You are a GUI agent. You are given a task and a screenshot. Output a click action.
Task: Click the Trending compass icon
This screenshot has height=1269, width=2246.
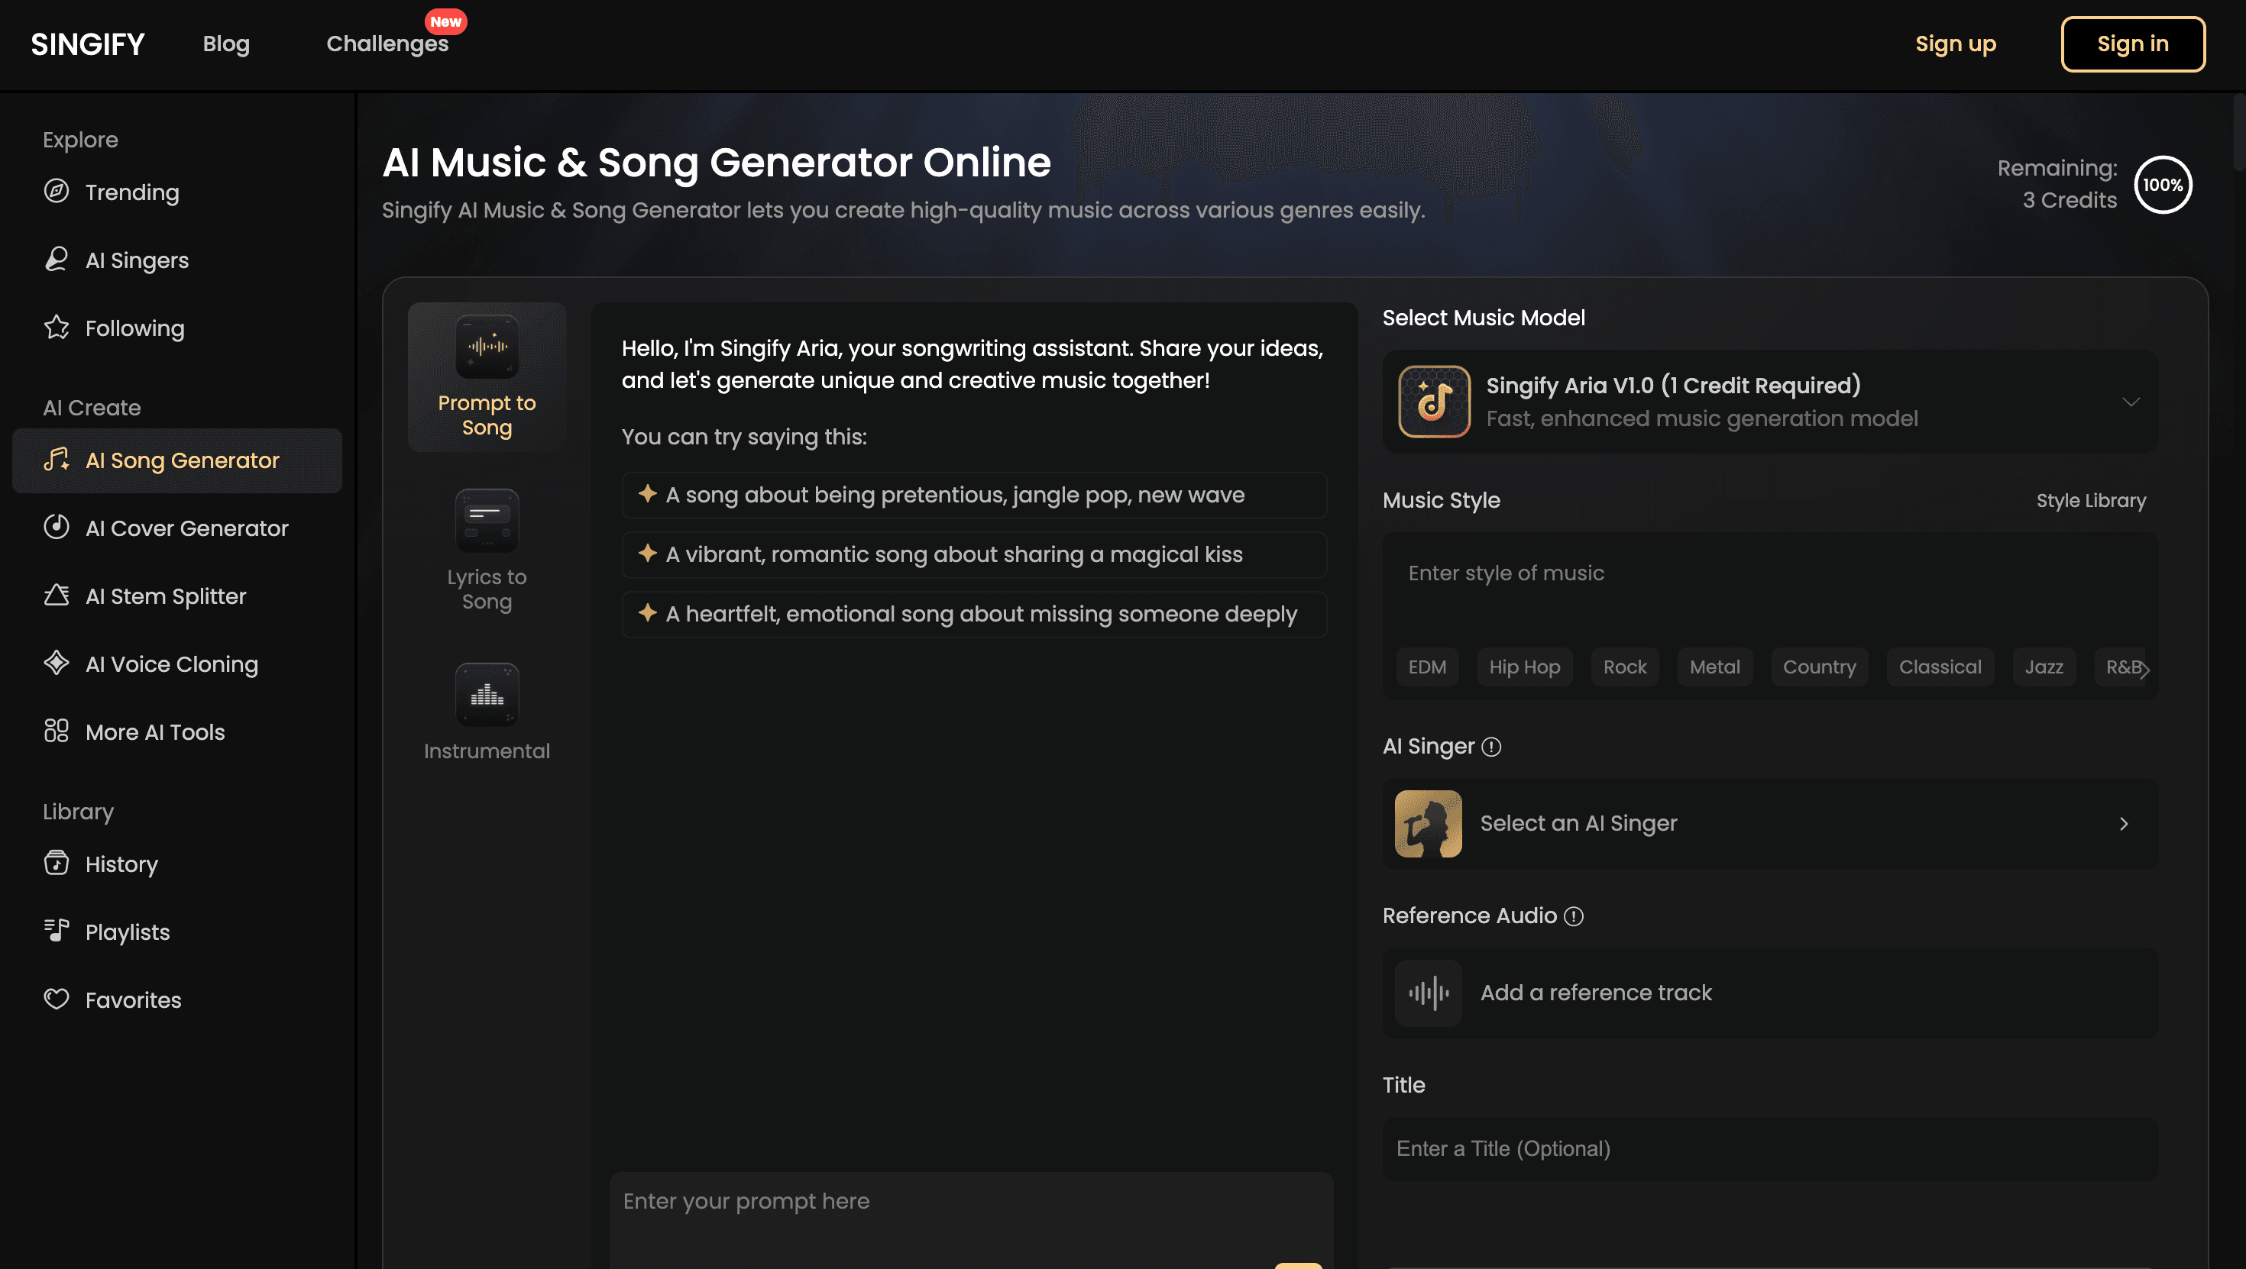pos(57,191)
